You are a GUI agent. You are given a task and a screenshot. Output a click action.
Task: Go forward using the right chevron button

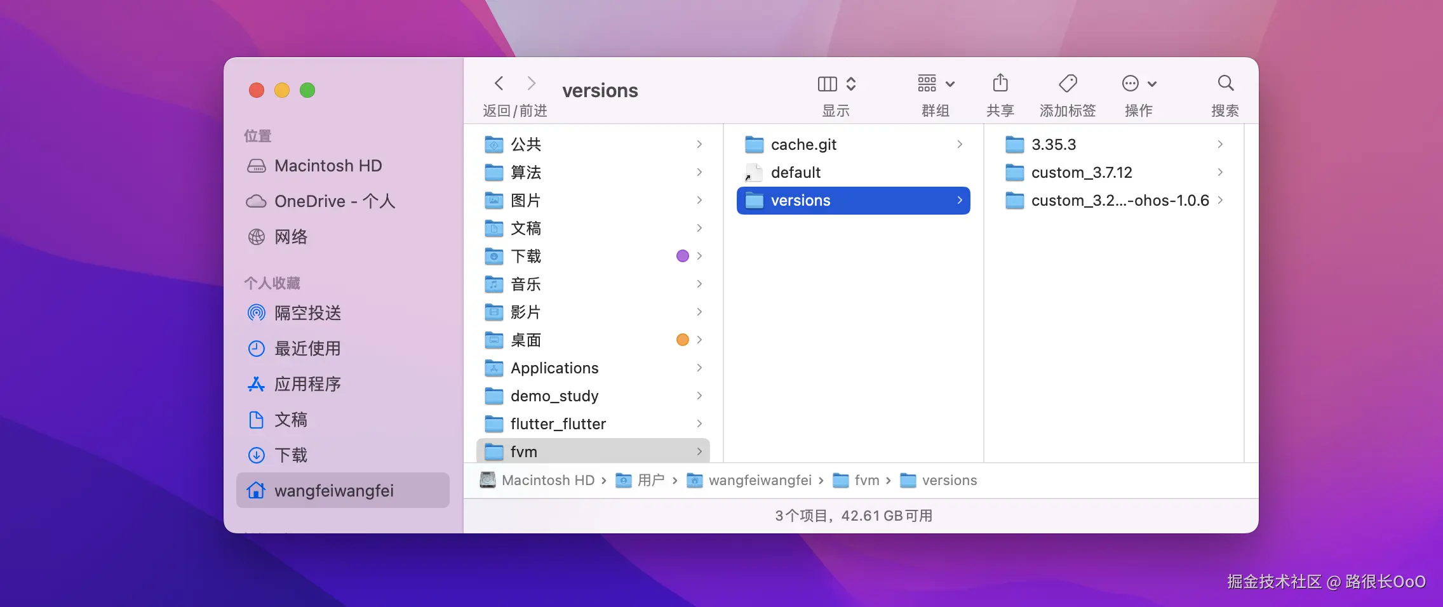(x=532, y=83)
